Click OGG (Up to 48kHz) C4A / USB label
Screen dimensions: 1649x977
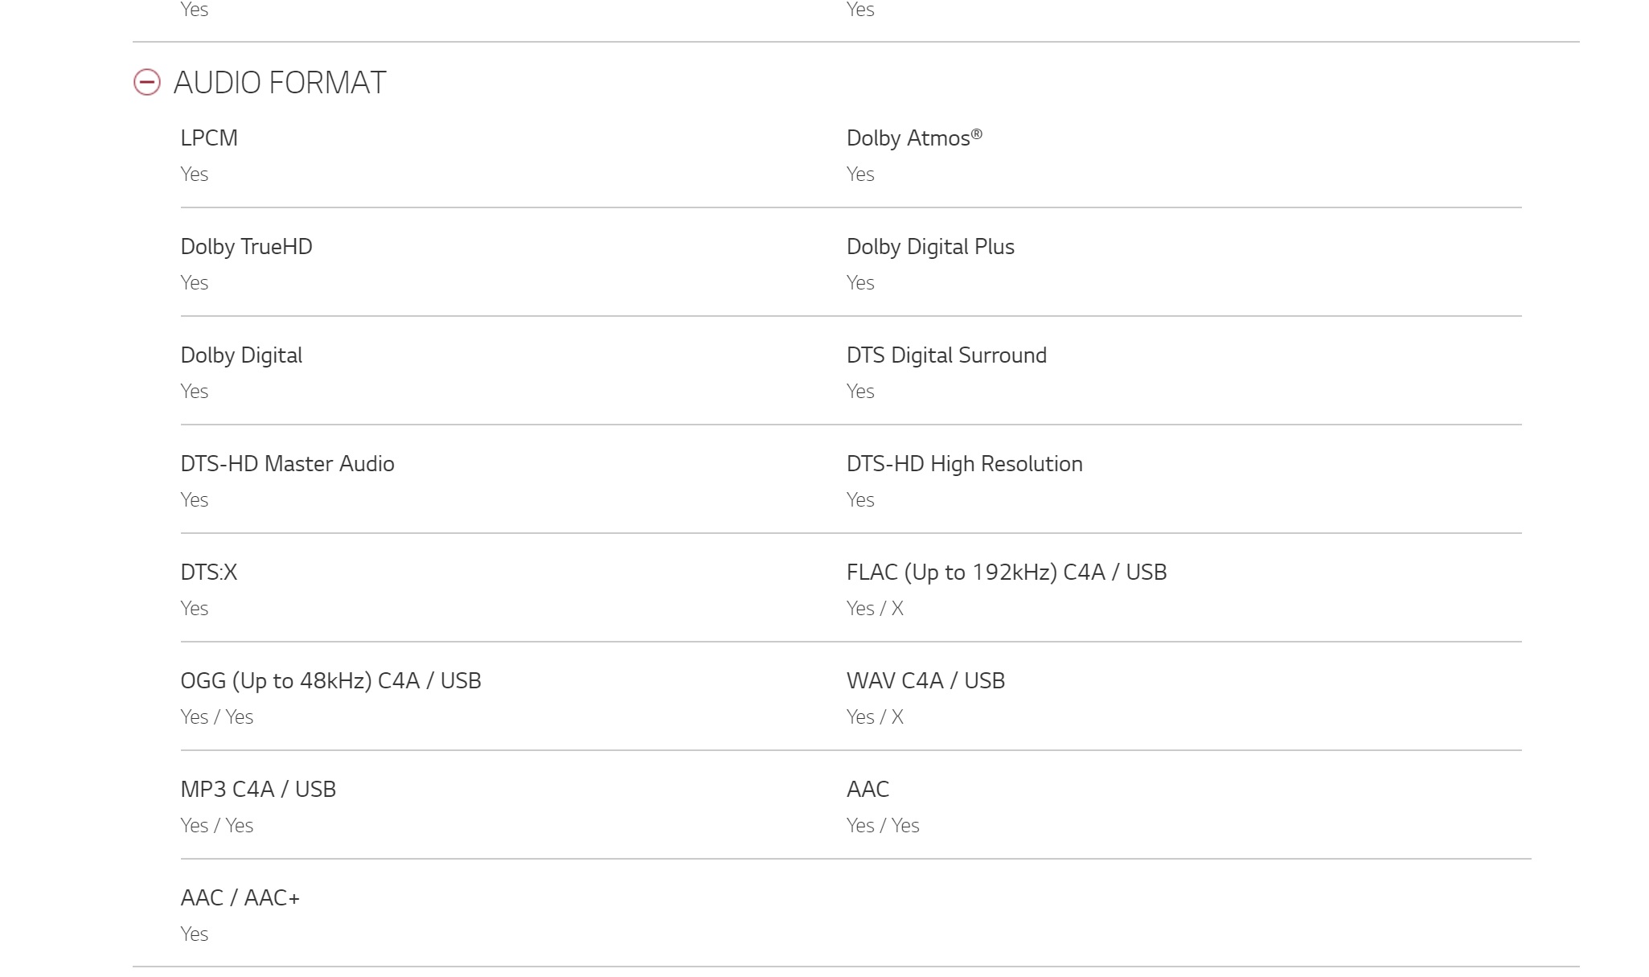tap(330, 681)
